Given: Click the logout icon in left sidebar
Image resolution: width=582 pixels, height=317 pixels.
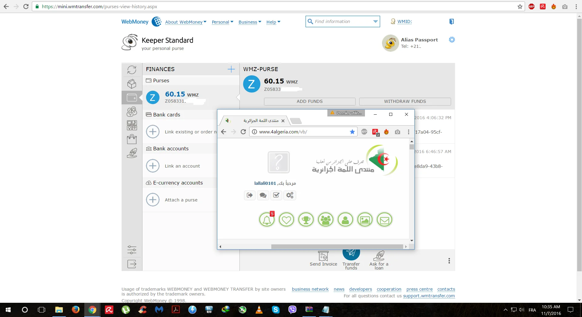Looking at the screenshot, I should click(132, 264).
